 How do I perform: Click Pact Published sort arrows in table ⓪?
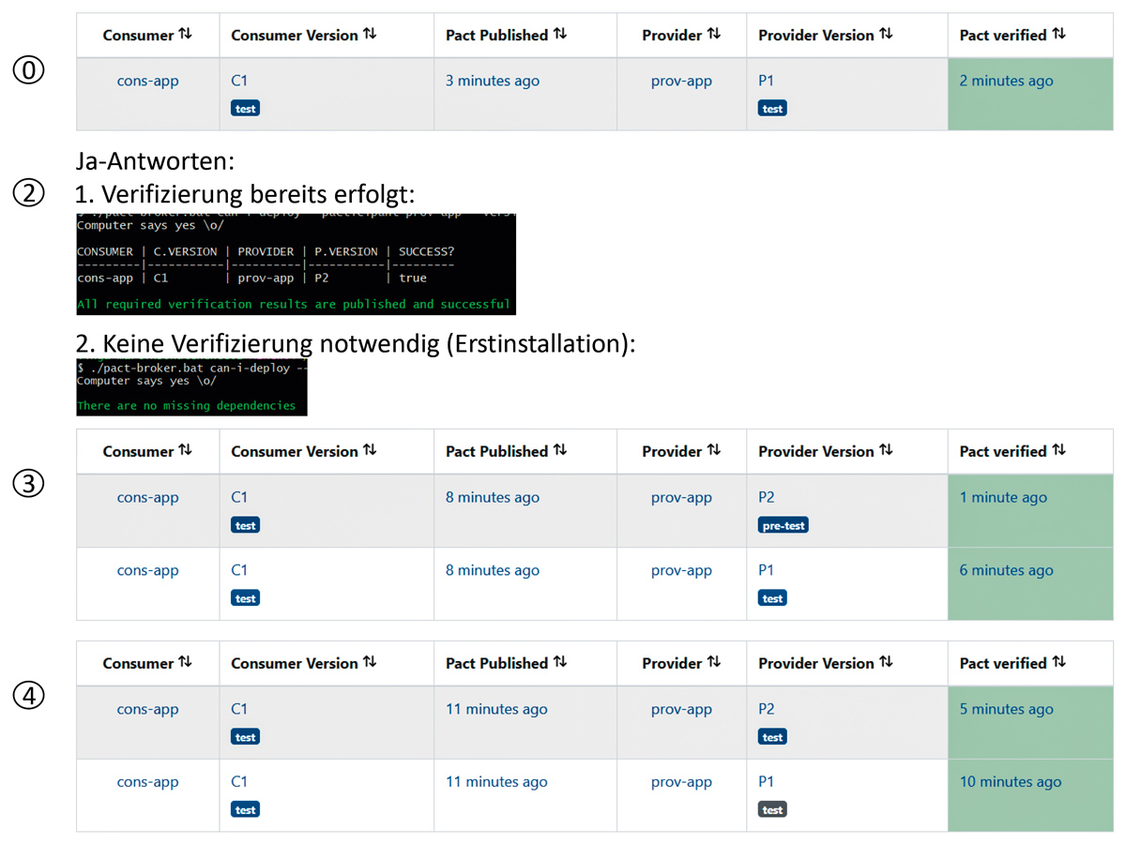point(560,35)
